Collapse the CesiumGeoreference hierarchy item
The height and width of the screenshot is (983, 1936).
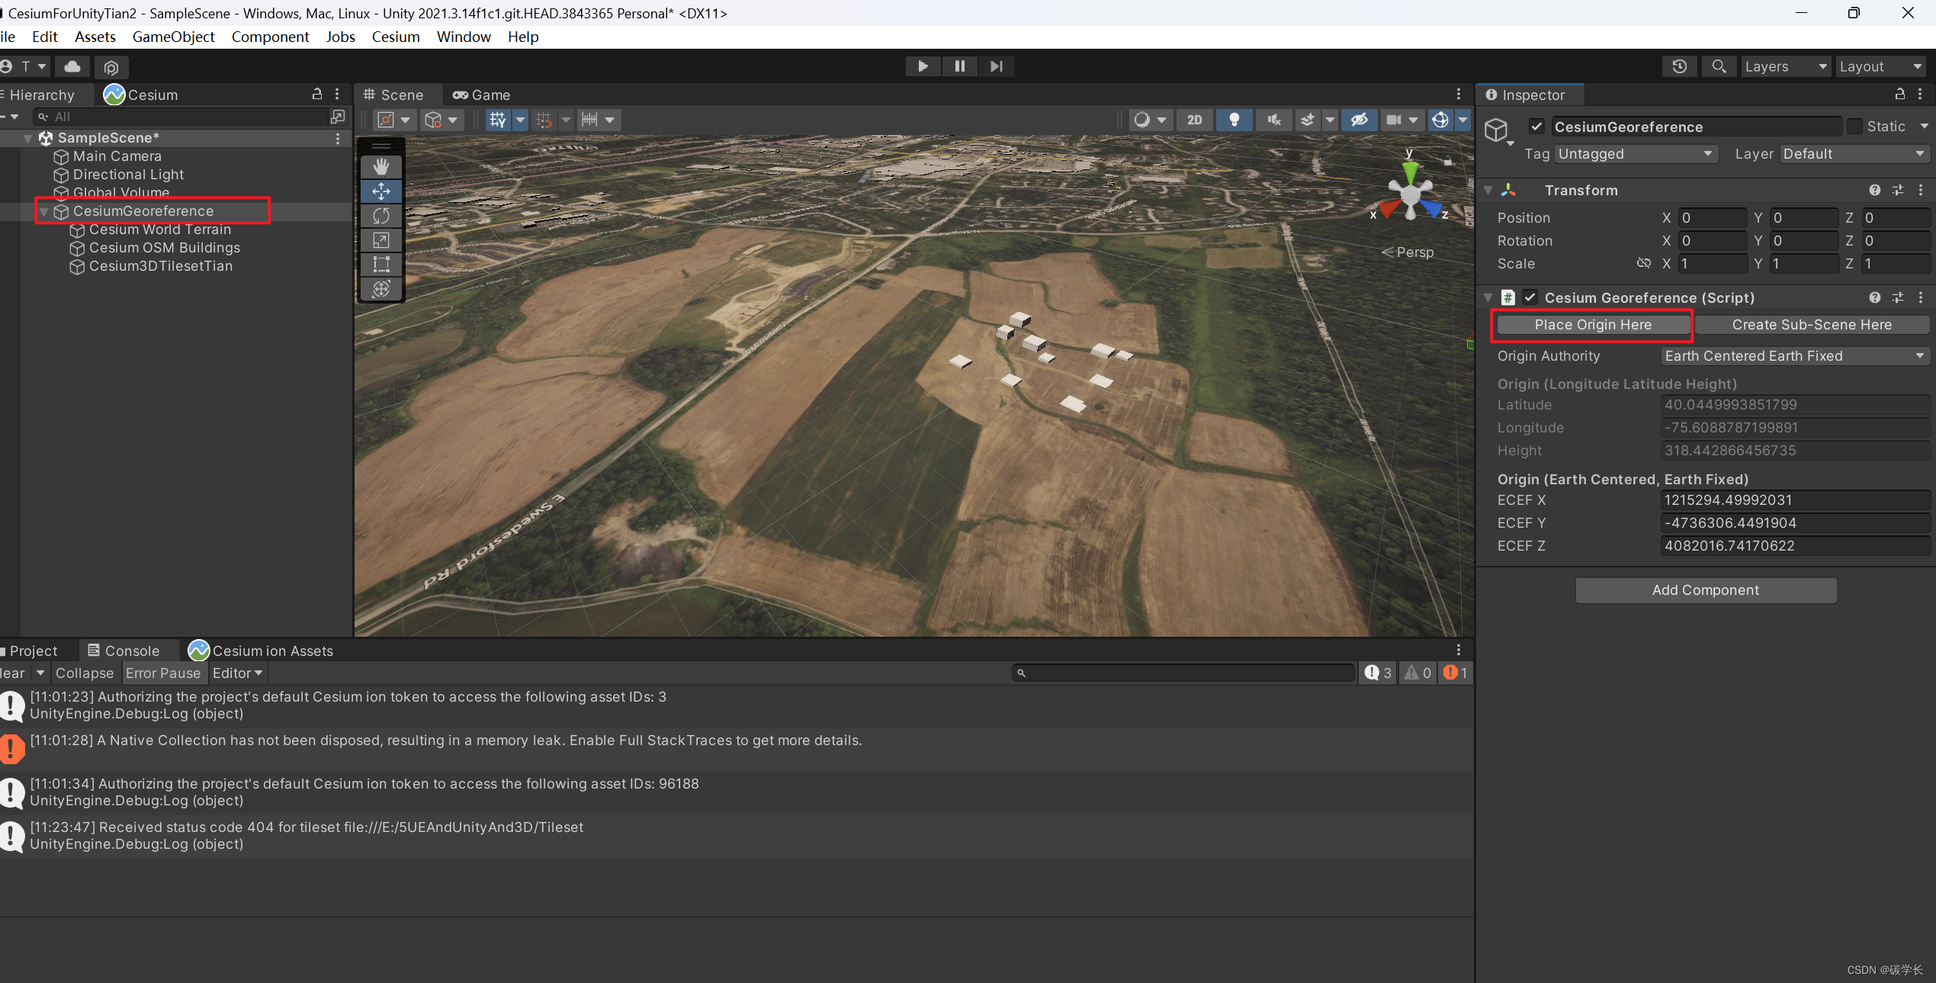(x=44, y=211)
